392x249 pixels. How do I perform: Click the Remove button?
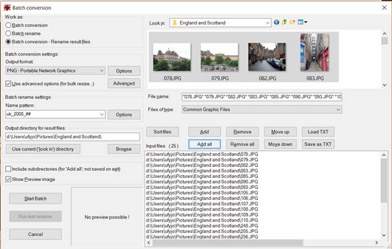pyautogui.click(x=242, y=132)
